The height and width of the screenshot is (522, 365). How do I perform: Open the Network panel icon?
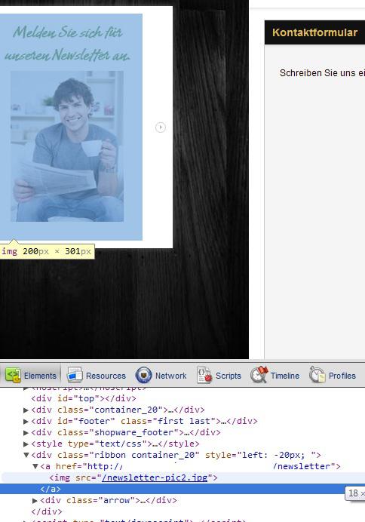coord(144,375)
